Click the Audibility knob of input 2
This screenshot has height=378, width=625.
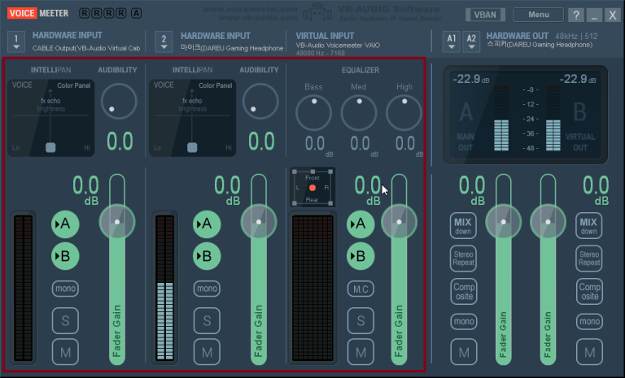click(x=260, y=101)
